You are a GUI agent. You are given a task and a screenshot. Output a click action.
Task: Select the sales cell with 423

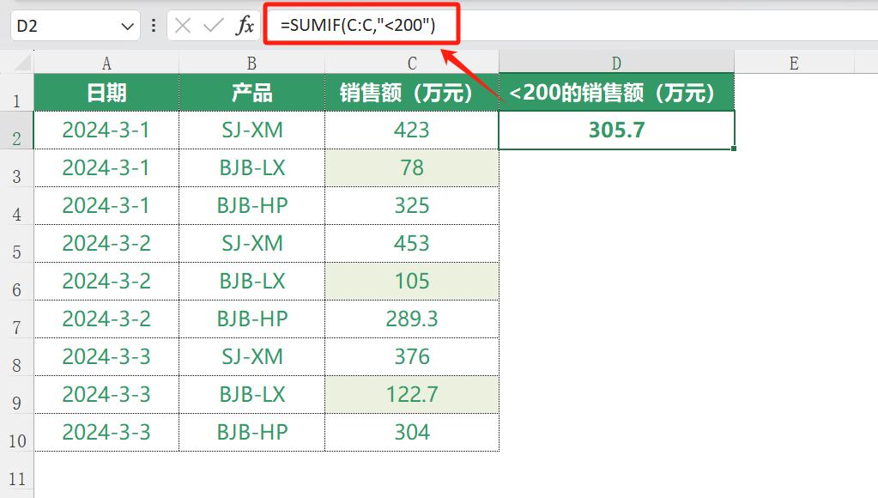[x=412, y=130]
